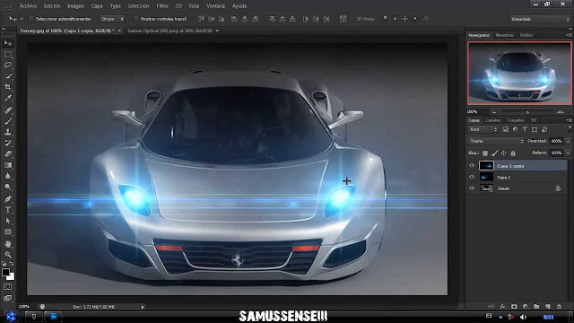Open the Filtro menu
574x323 pixels.
(162, 6)
